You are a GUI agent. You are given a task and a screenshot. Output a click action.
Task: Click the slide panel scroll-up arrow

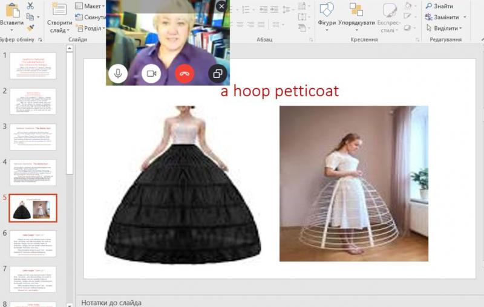tap(70, 48)
